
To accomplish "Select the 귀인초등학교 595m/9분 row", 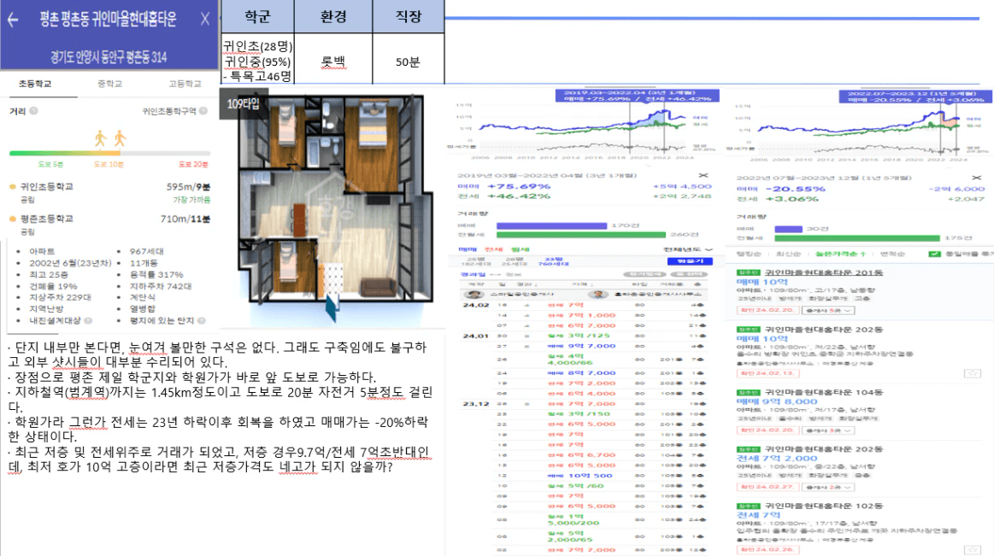I will (109, 192).
